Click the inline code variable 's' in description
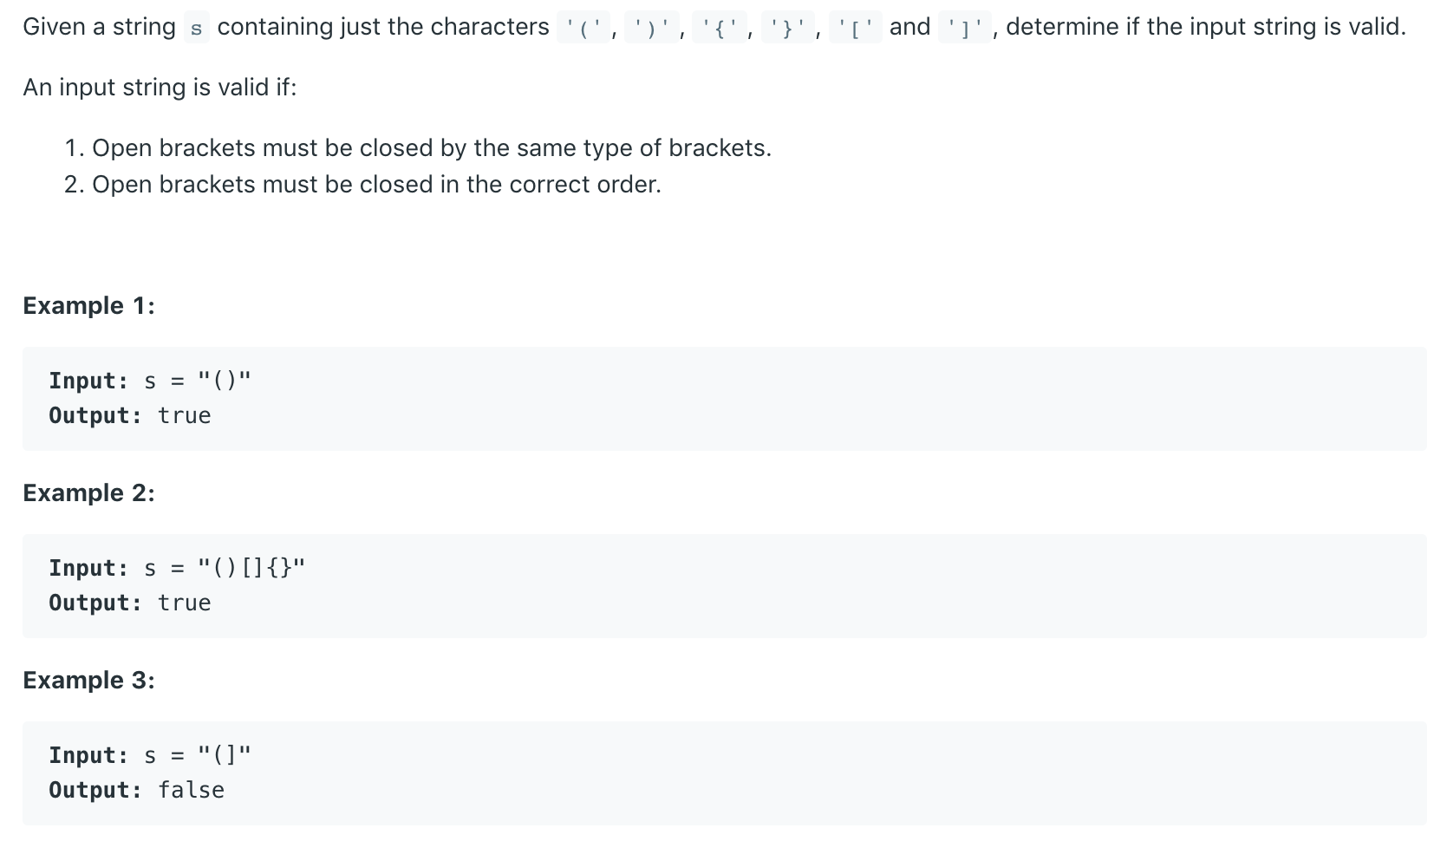The height and width of the screenshot is (841, 1434). pyautogui.click(x=196, y=29)
